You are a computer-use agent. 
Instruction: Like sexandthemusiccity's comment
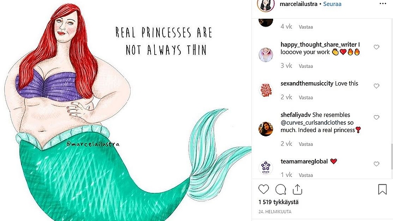coord(376,86)
